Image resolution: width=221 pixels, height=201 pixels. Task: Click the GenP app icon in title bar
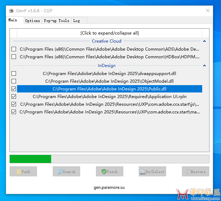11,10
